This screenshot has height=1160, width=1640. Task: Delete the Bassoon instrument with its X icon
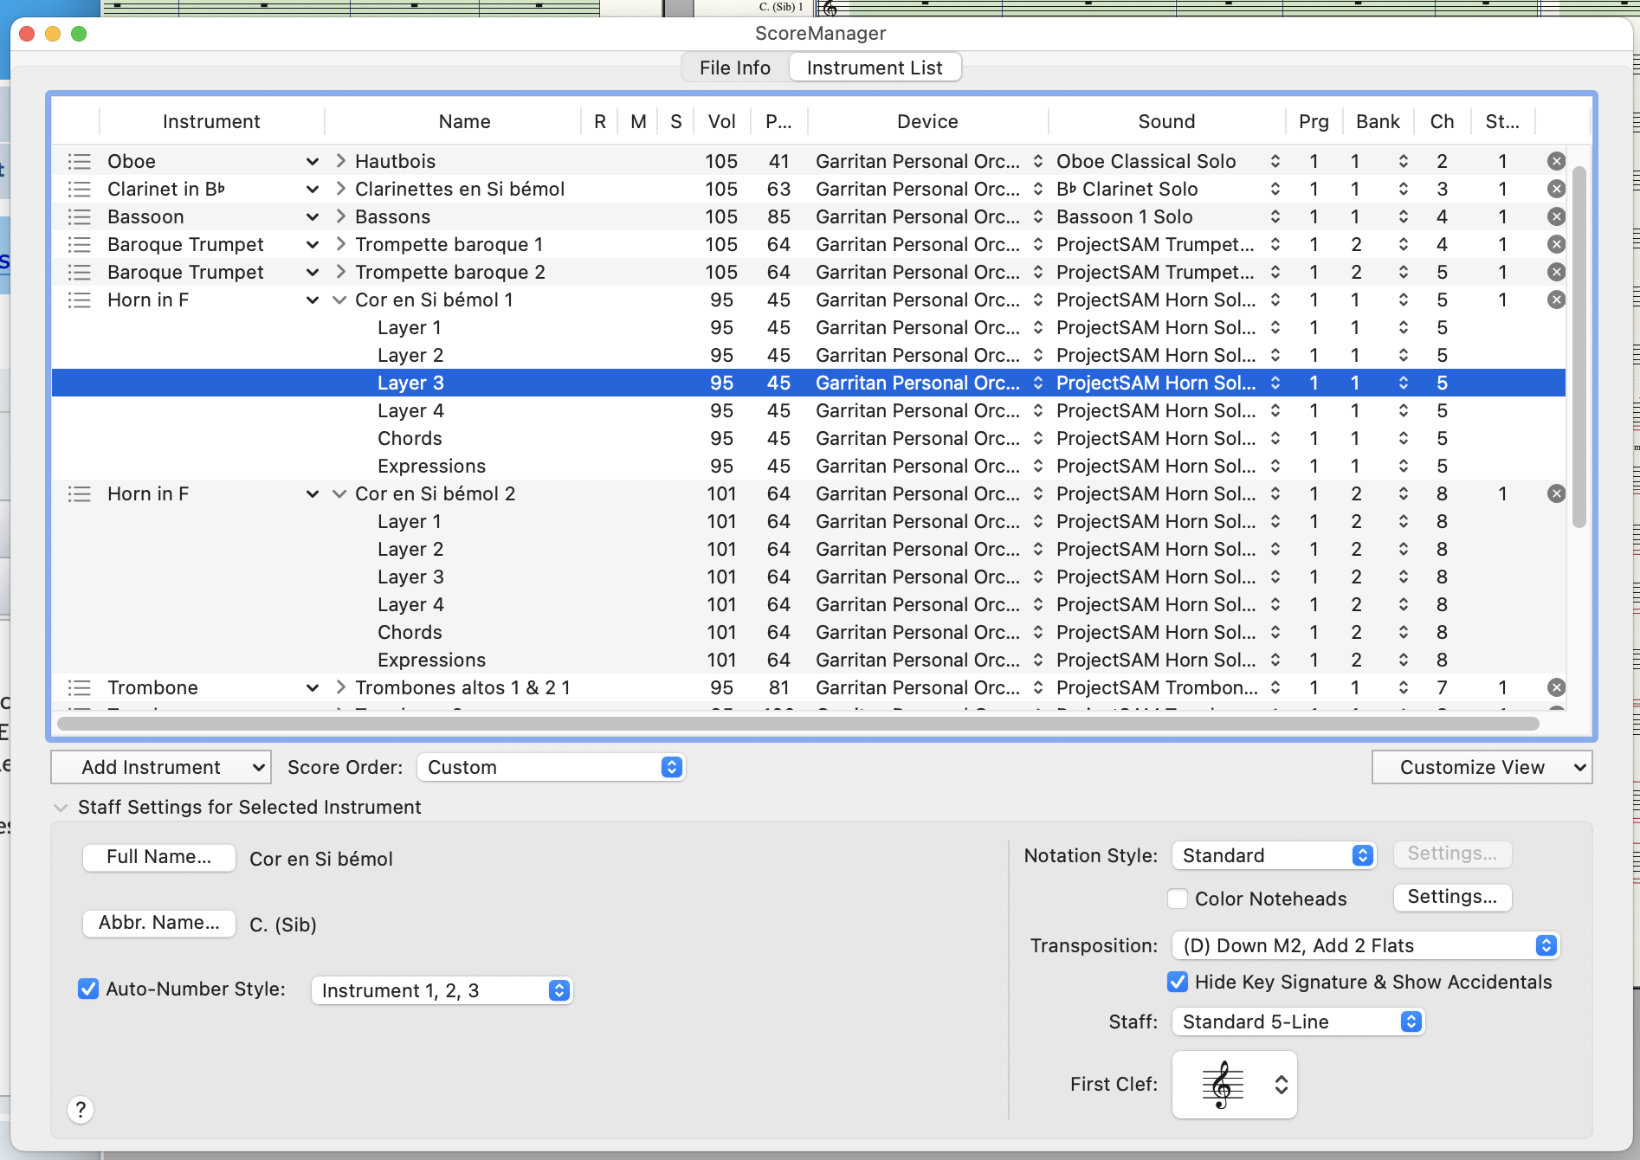1556,217
